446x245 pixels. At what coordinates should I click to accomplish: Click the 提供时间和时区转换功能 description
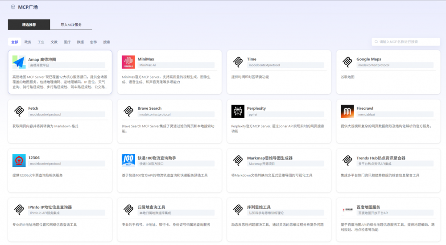pyautogui.click(x=250, y=77)
